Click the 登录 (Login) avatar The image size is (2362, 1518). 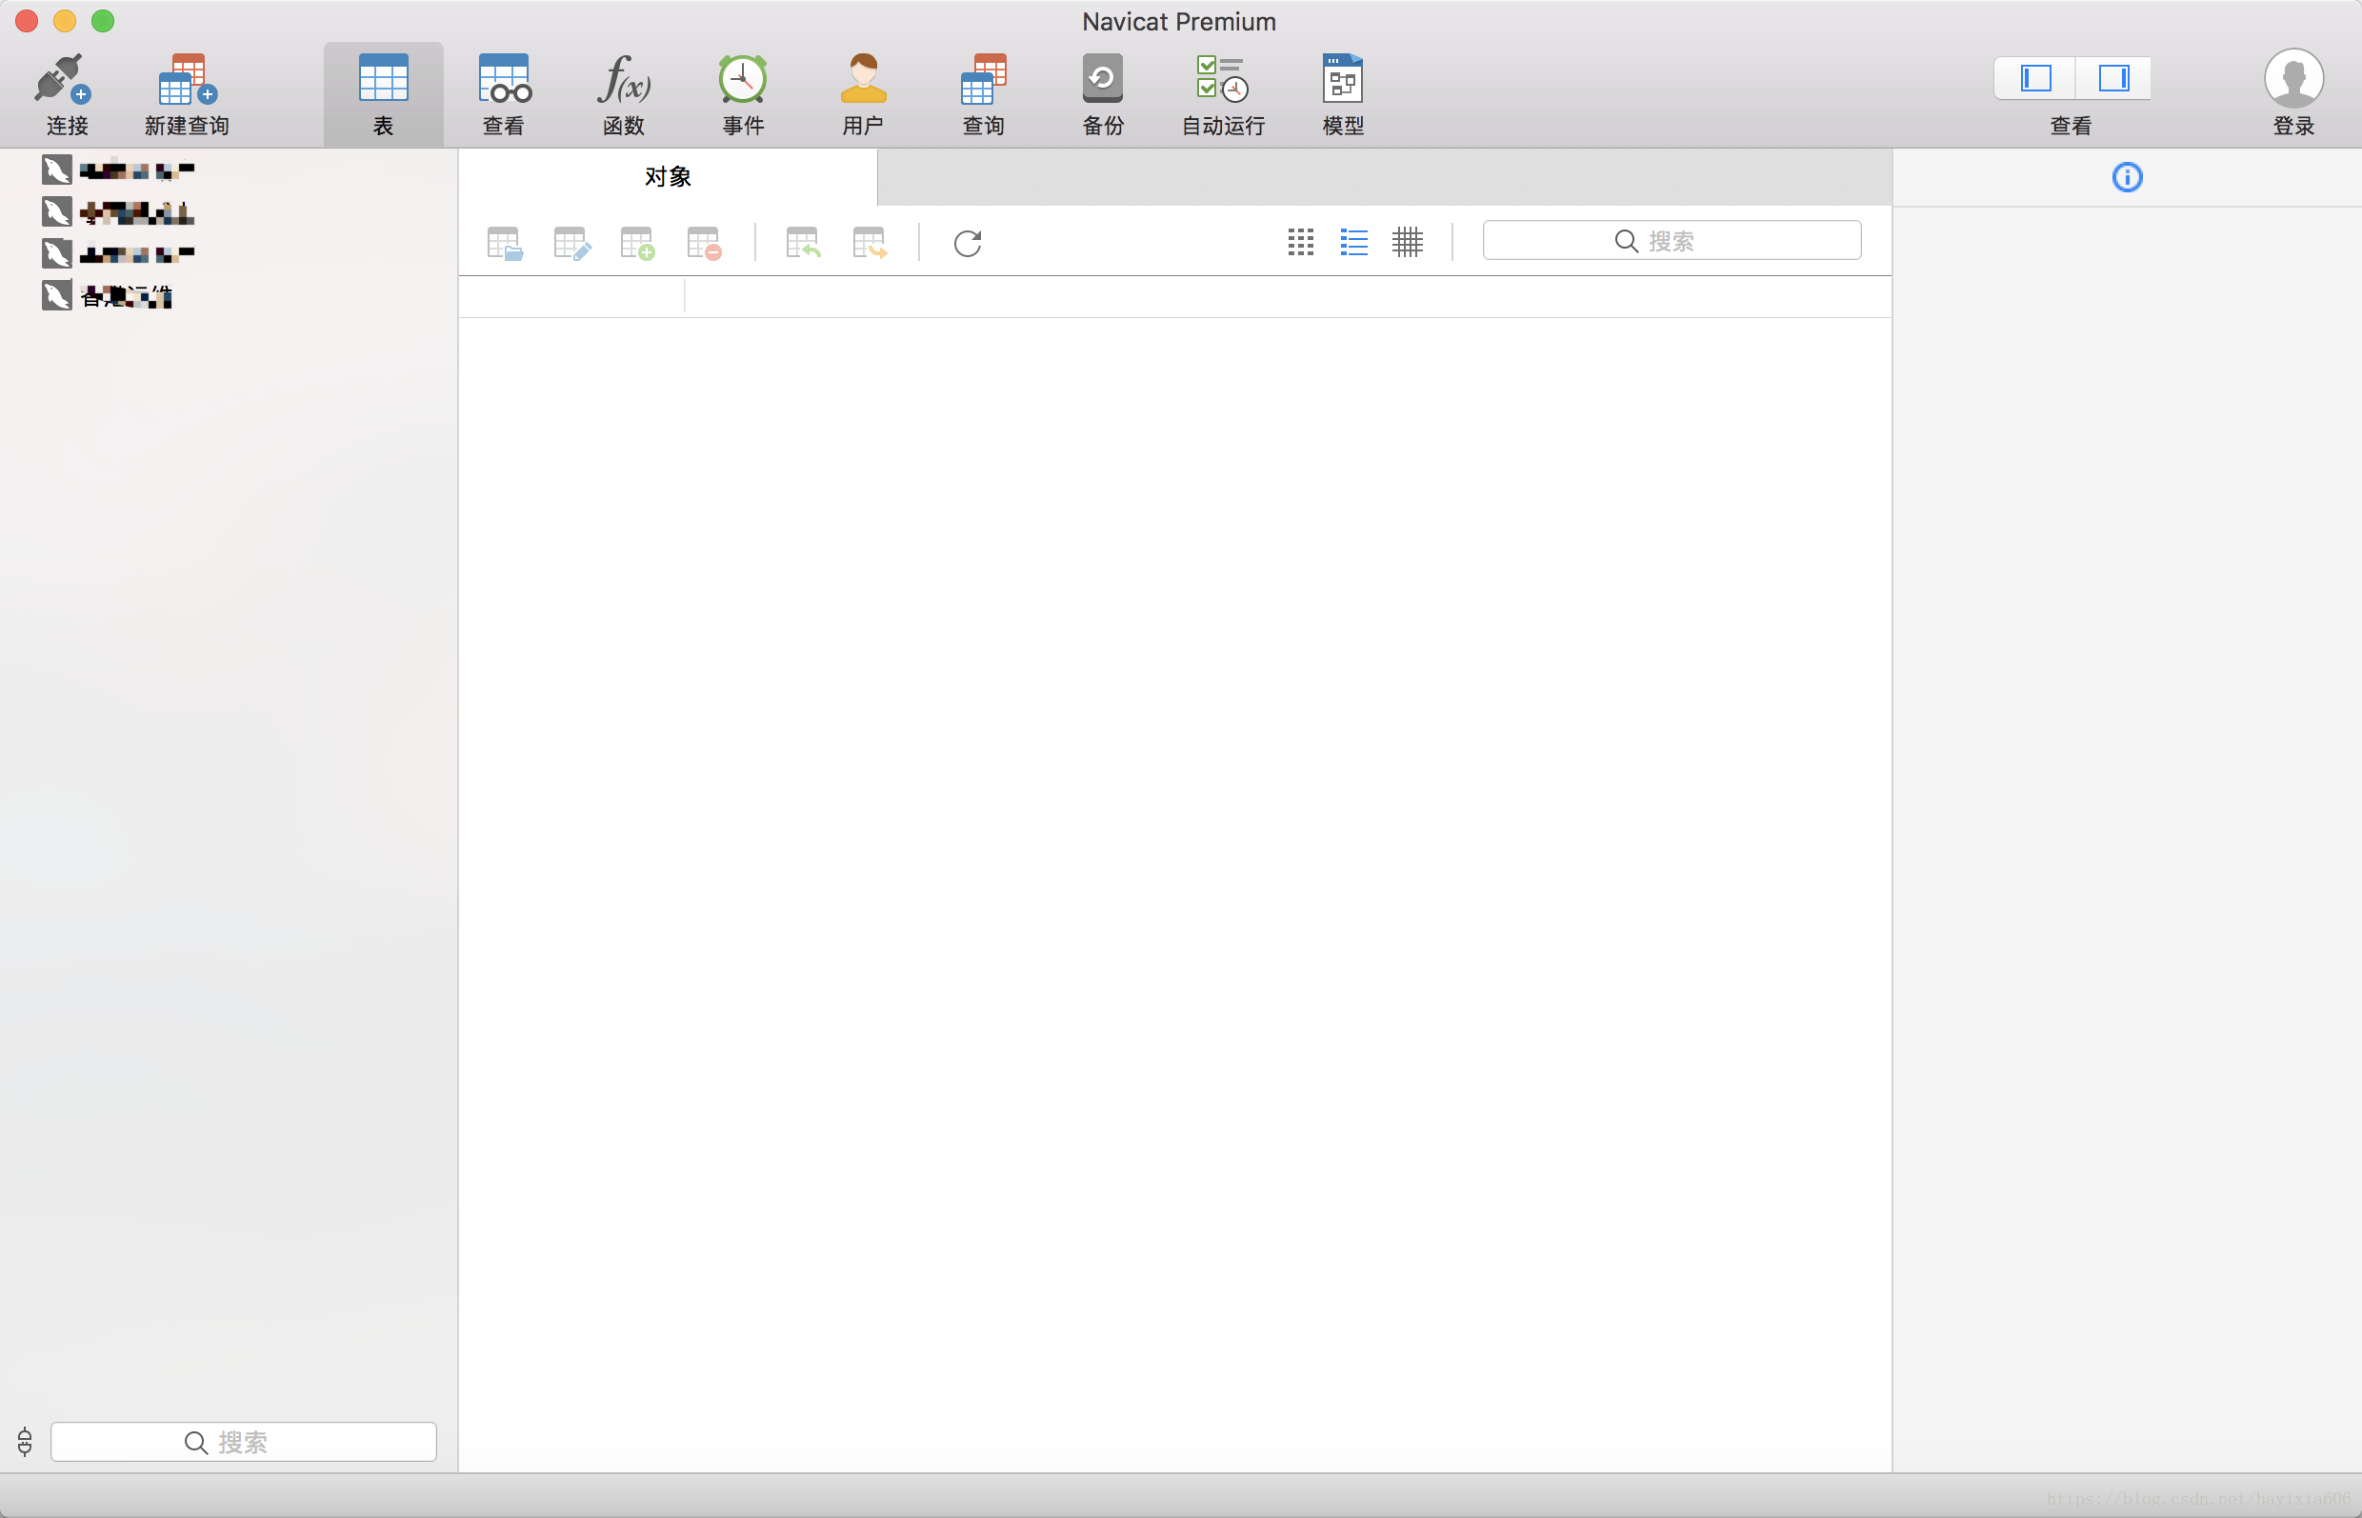point(2293,79)
